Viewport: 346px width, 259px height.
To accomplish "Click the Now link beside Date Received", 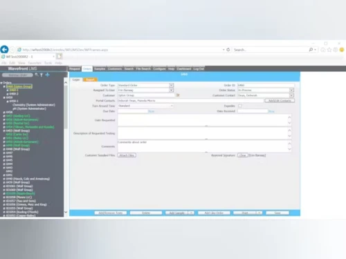I will coord(271,111).
